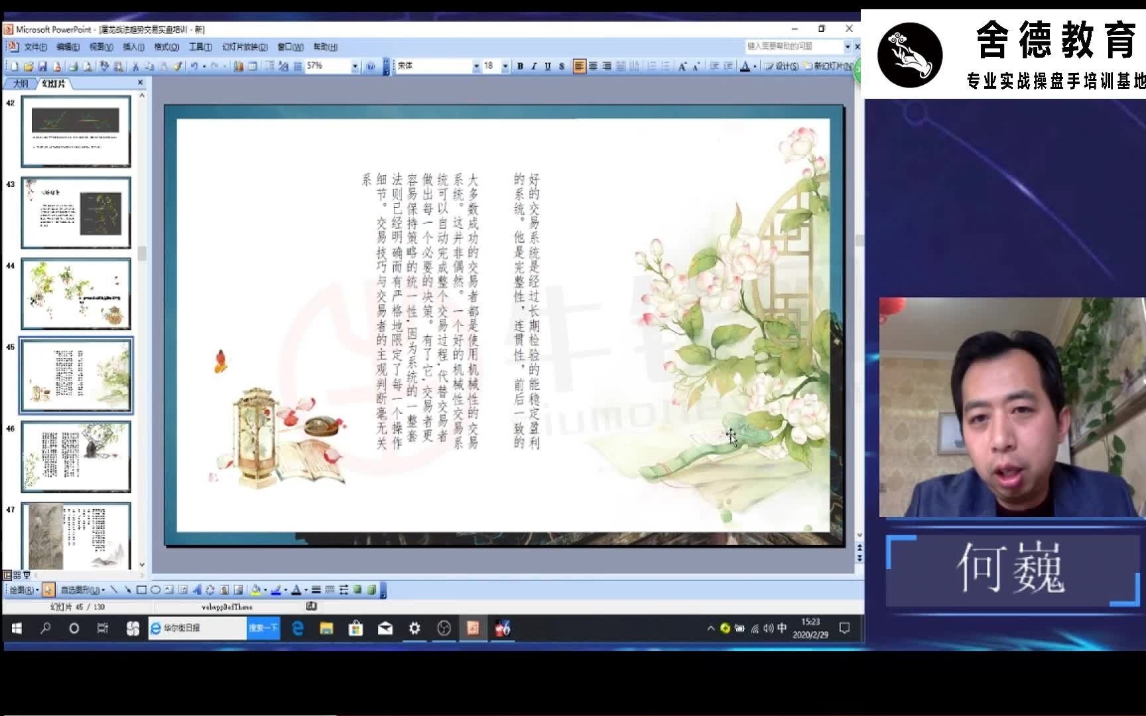Click the Dash Style icon in the drawing toolbar
1146x716 pixels.
tap(330, 590)
